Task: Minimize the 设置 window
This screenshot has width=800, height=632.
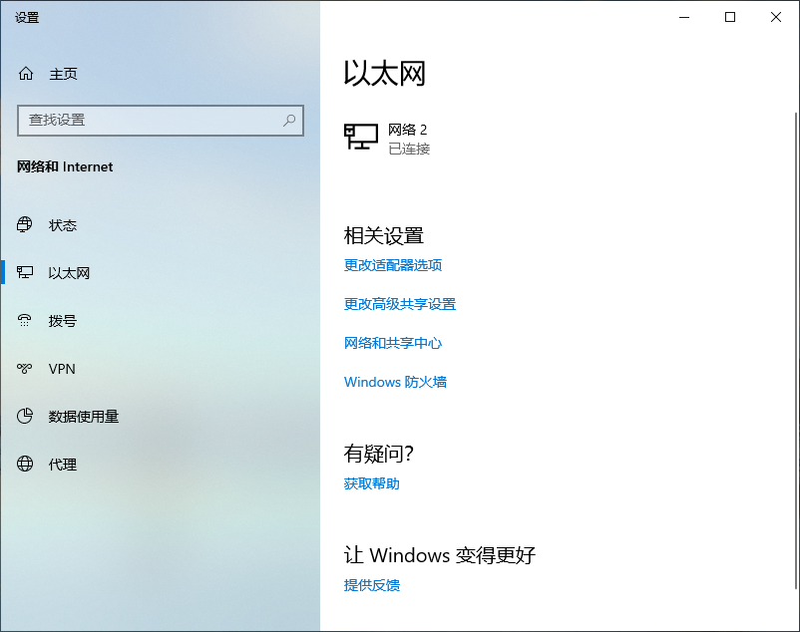Action: (x=684, y=17)
